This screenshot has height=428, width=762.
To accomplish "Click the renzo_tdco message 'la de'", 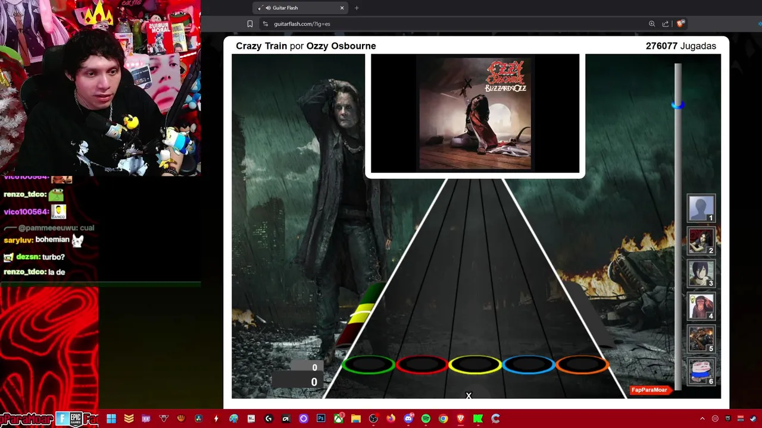I will (x=34, y=272).
